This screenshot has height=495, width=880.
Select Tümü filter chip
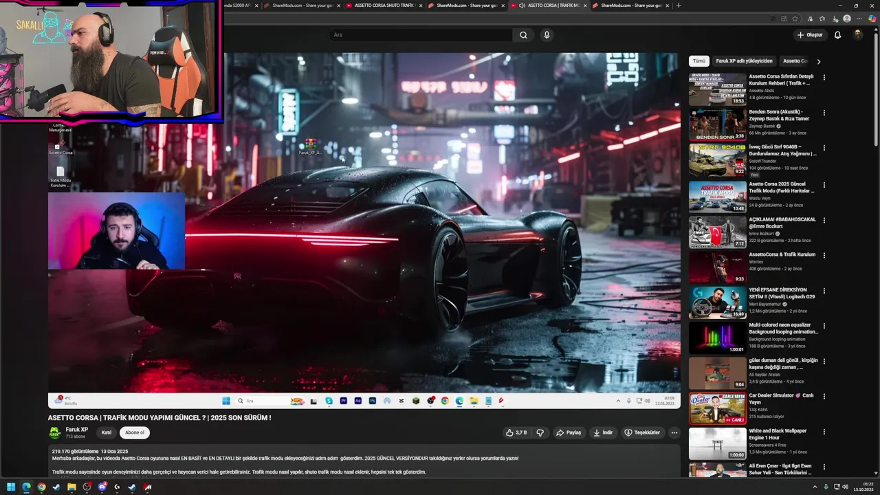(699, 61)
